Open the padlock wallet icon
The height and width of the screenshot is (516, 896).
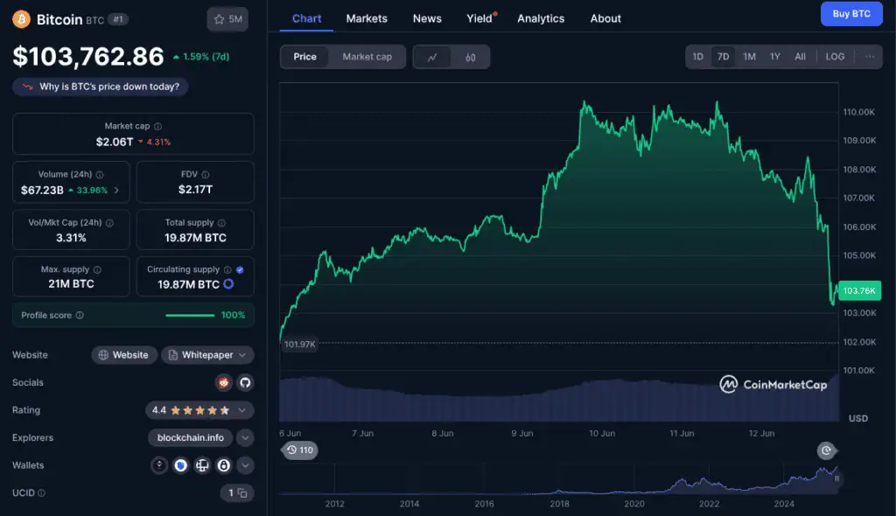click(223, 466)
